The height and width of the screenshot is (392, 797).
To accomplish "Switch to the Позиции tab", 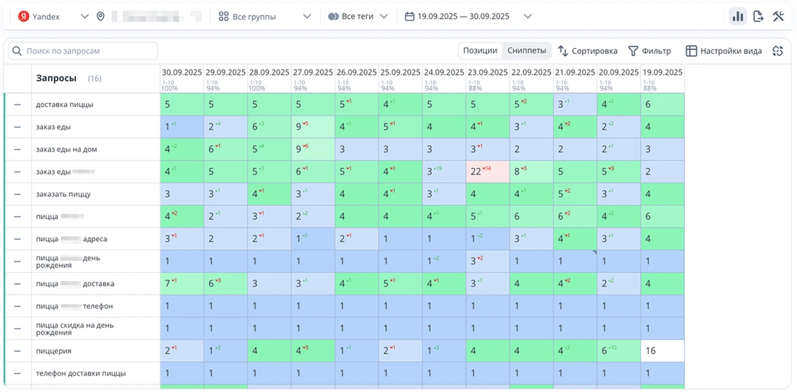I will [x=480, y=51].
